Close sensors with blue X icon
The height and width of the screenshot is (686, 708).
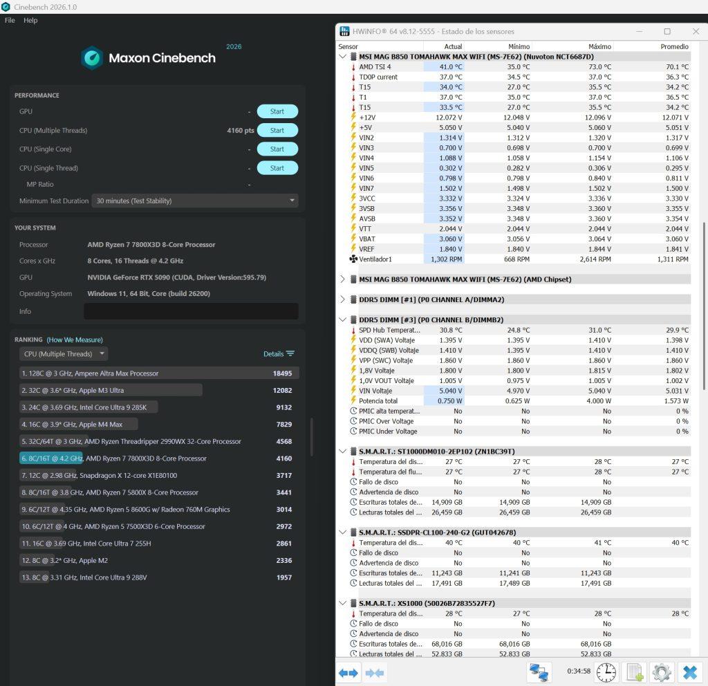(x=690, y=672)
